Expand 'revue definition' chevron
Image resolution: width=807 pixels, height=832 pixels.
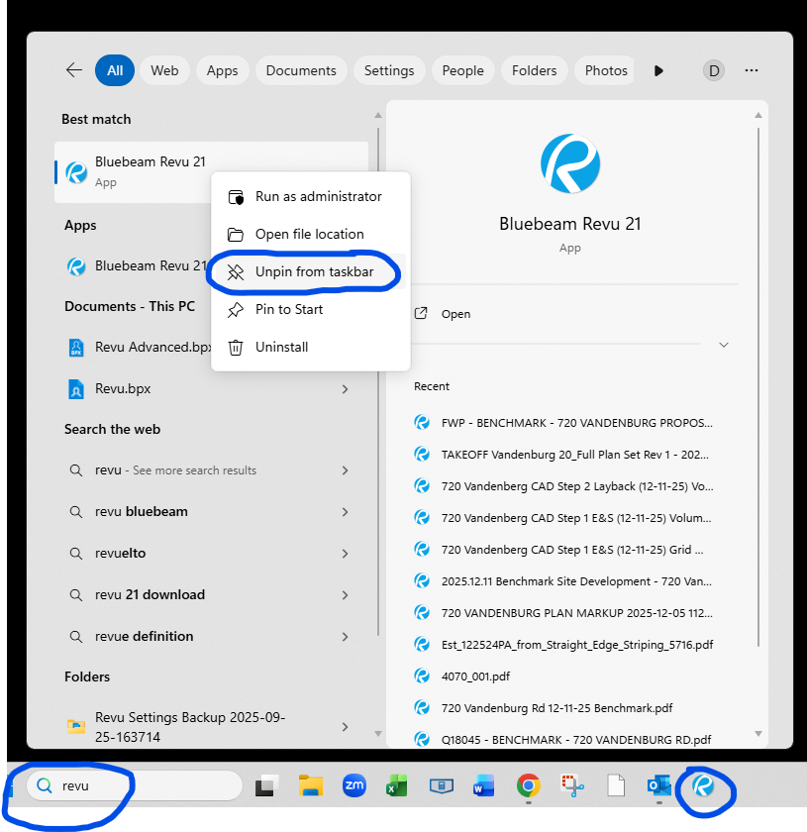click(346, 637)
